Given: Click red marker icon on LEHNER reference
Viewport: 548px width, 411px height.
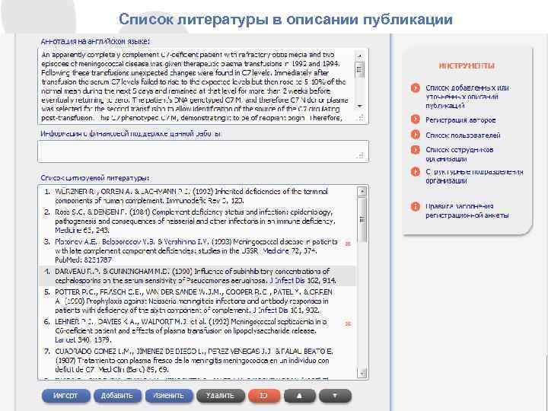Looking at the screenshot, I should coord(348,324).
